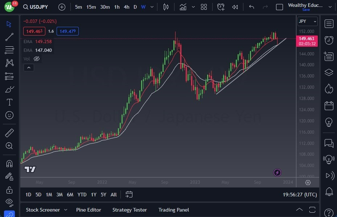Select the All date range button
Viewport: 337px width, 217px height.
tap(113, 195)
